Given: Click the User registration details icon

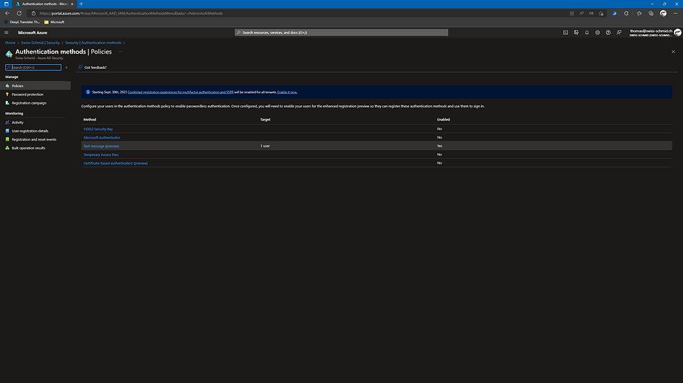Looking at the screenshot, I should tap(8, 131).
